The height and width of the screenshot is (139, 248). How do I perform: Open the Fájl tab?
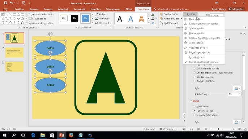click(5, 9)
